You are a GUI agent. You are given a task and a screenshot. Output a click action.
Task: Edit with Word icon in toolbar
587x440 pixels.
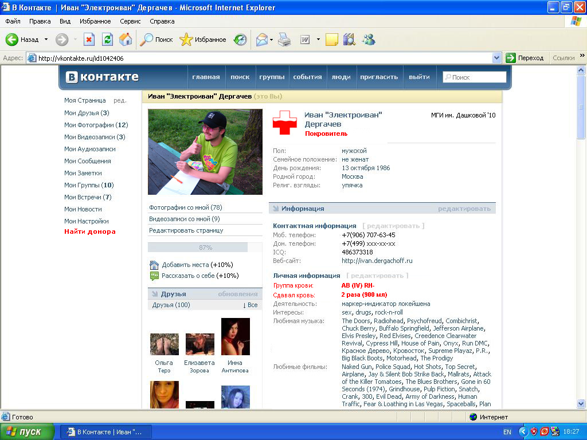coord(305,40)
